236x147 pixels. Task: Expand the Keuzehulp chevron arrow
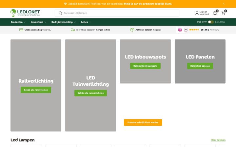[45, 22]
